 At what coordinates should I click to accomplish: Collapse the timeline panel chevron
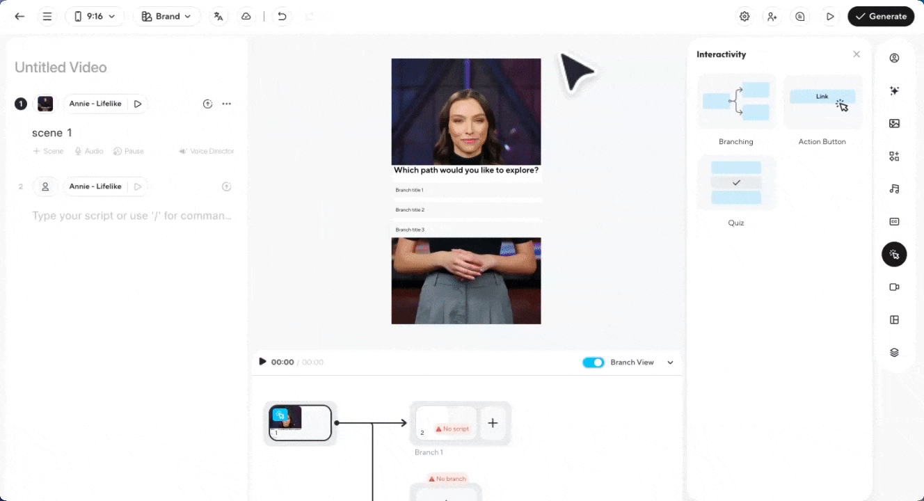pos(670,363)
